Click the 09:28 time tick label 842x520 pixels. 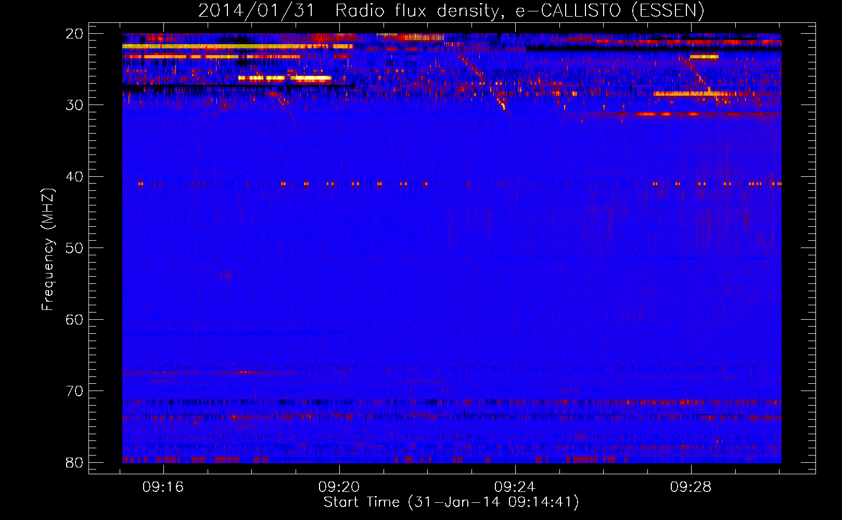pyautogui.click(x=691, y=487)
